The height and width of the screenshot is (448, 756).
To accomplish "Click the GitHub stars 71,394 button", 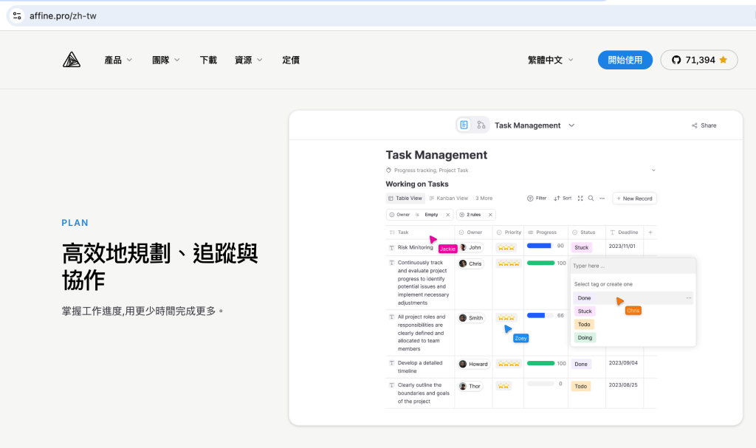I will click(x=698, y=60).
